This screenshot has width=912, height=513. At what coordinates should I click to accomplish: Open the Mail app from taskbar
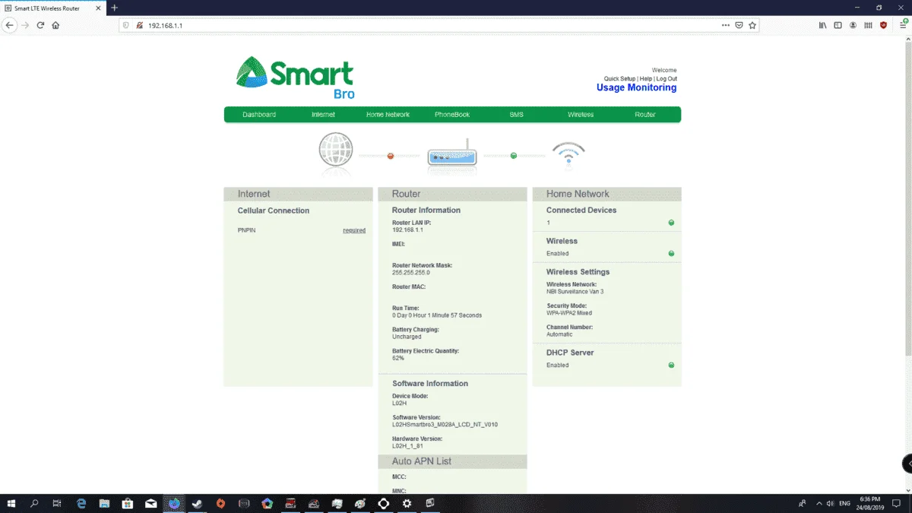click(x=151, y=503)
